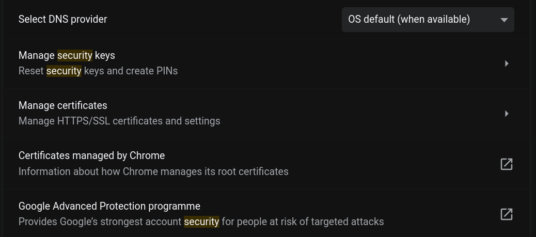This screenshot has width=536, height=237.
Task: Click the "Certificates managed by Chrome" title
Action: coord(91,155)
